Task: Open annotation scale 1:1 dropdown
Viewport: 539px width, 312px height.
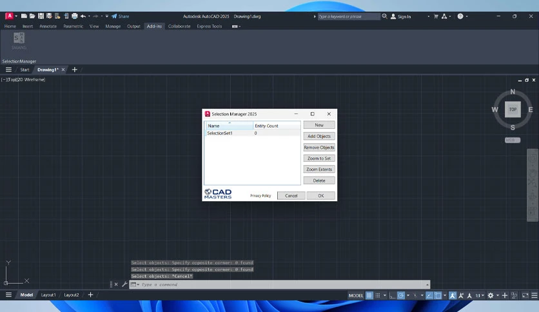Action: (x=479, y=295)
